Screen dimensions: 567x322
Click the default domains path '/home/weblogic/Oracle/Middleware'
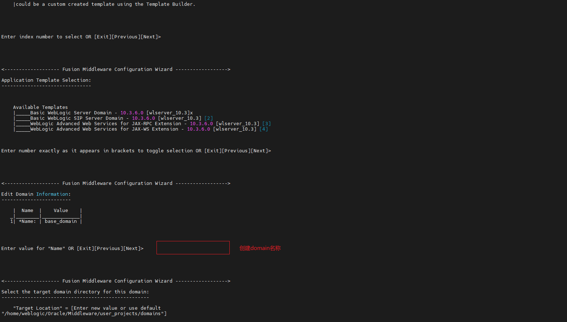[84, 314]
